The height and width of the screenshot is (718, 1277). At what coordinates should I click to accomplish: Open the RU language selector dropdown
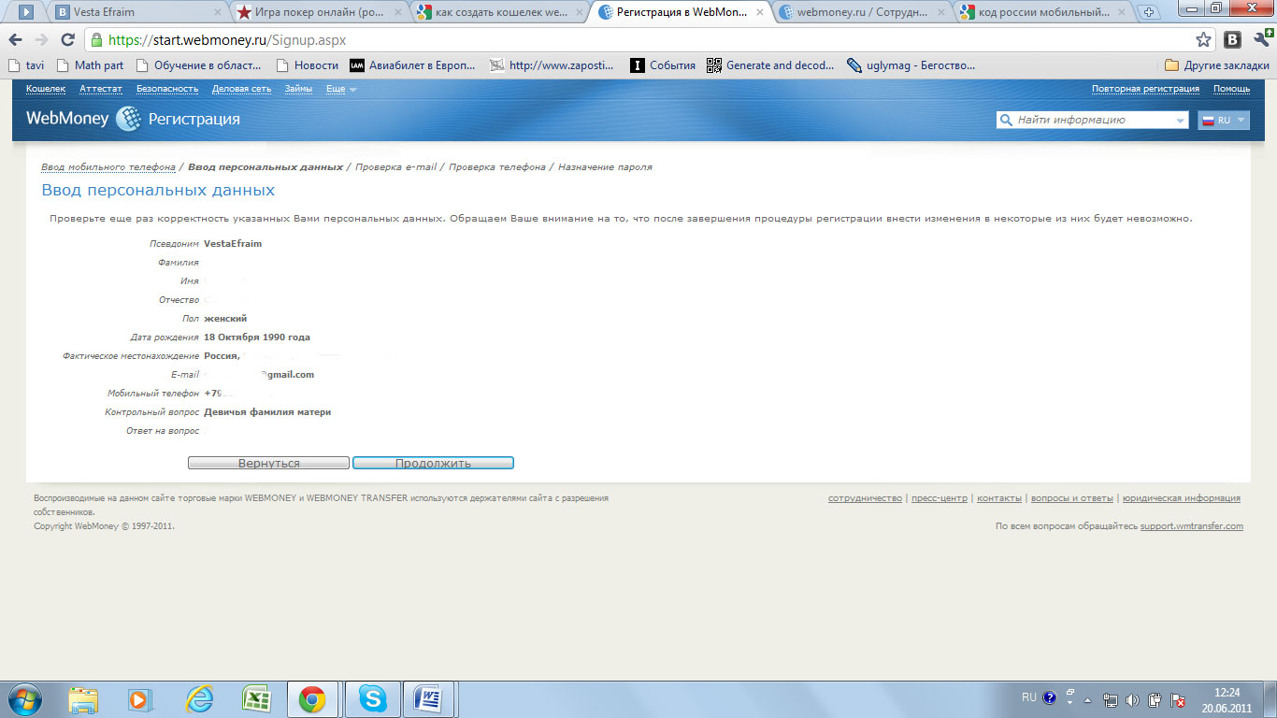coord(1224,120)
